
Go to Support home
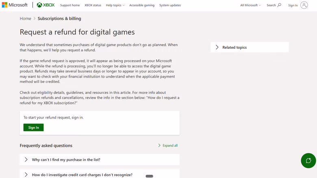(70, 5)
